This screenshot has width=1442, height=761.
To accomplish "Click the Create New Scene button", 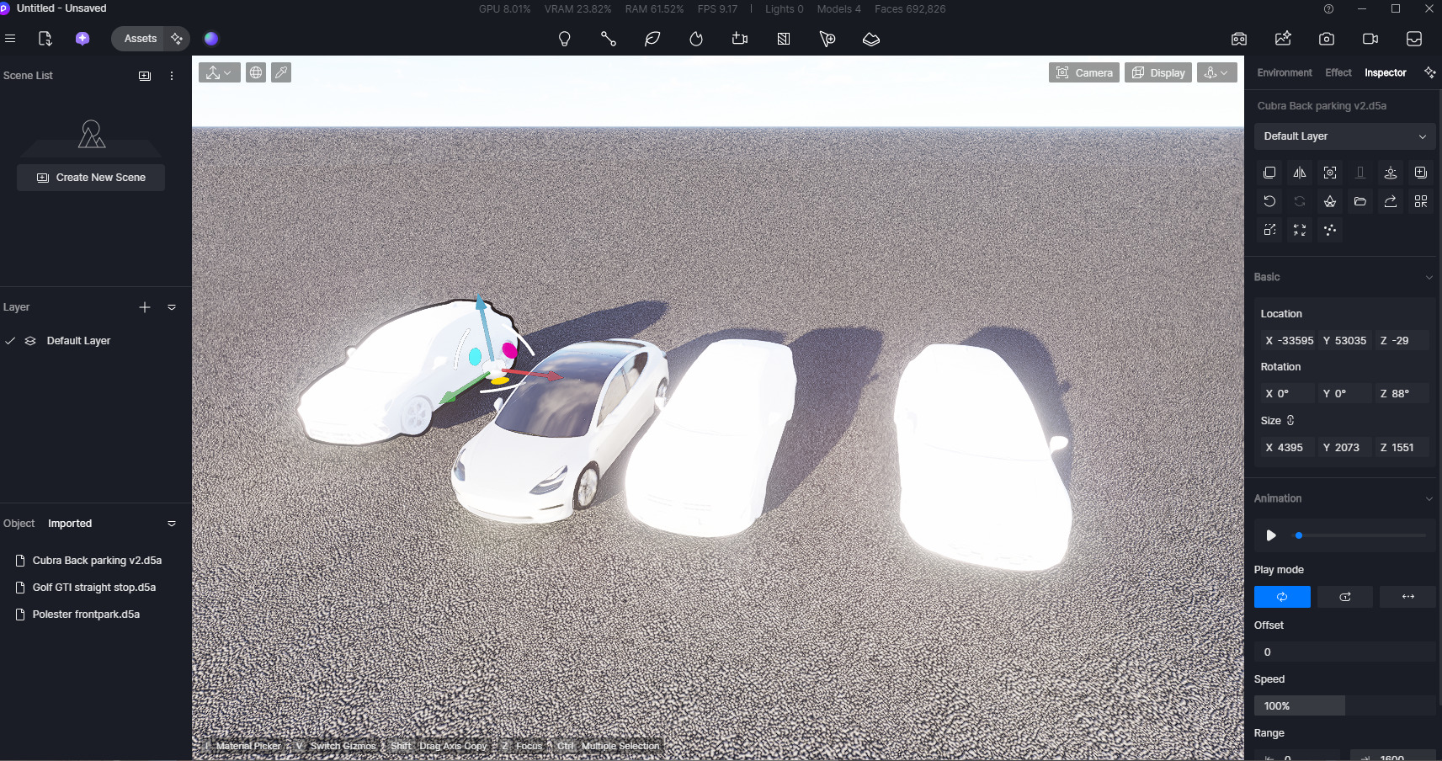I will click(x=91, y=178).
